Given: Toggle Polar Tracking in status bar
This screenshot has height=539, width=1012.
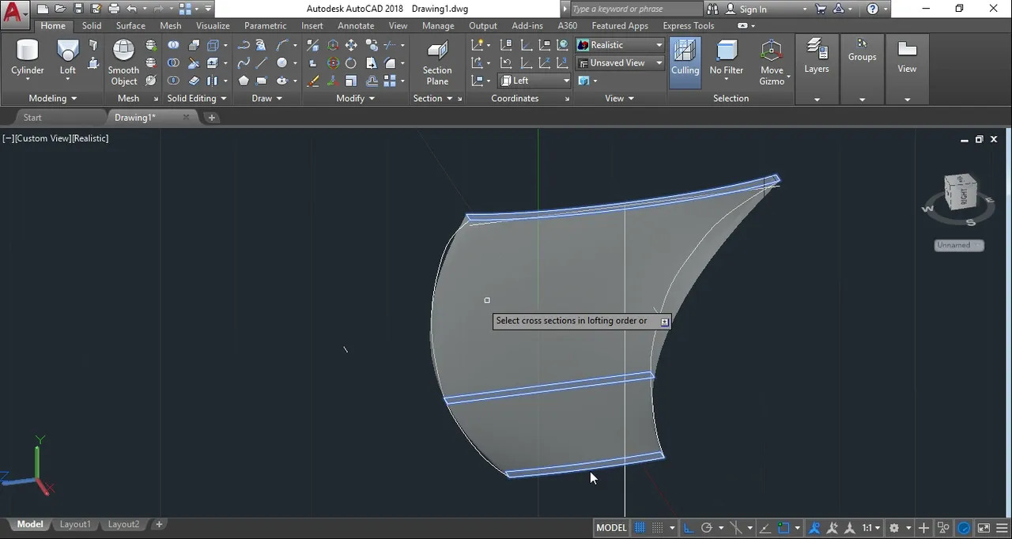Looking at the screenshot, I should click(707, 528).
